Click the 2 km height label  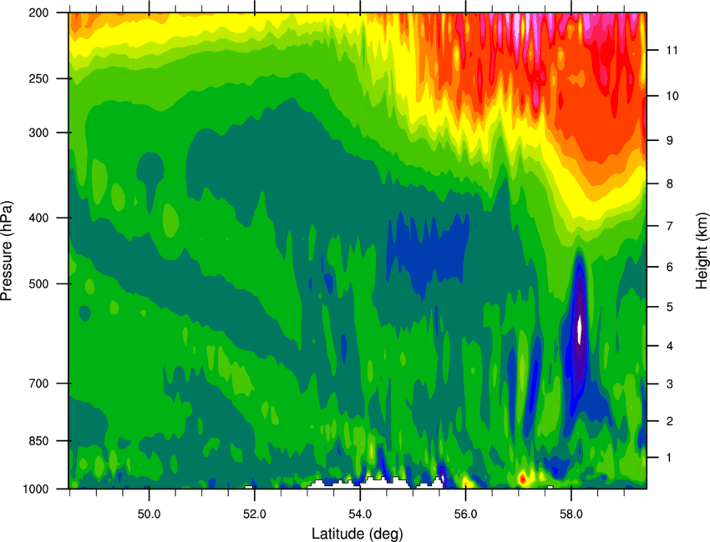[669, 421]
